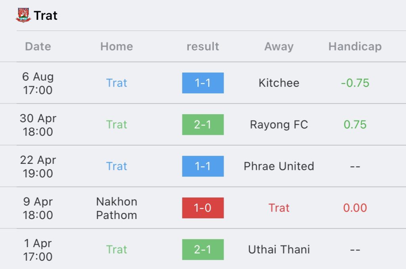The image size is (406, 269).
Task: Click the result column header
Action: [203, 46]
